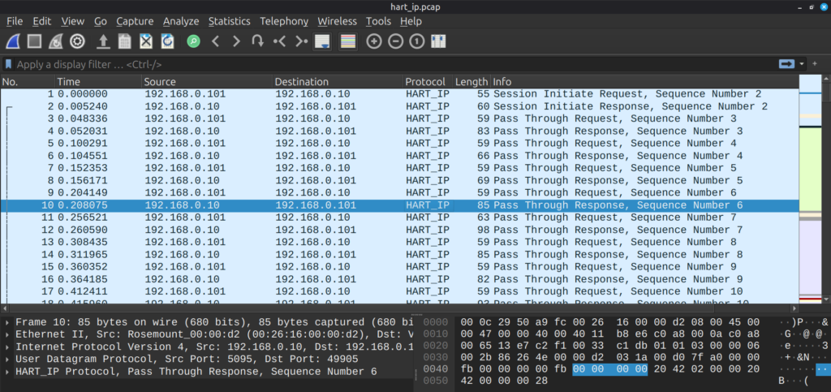Viewport: 831px width, 392px height.
Task: Select packet 17 Sequence Number 10 request
Action: [x=399, y=291]
